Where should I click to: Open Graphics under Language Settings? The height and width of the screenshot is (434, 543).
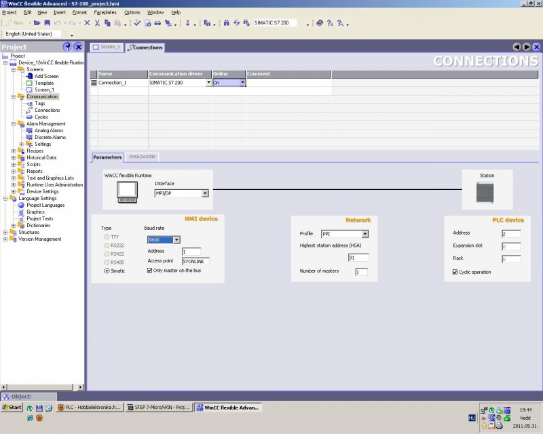point(36,212)
